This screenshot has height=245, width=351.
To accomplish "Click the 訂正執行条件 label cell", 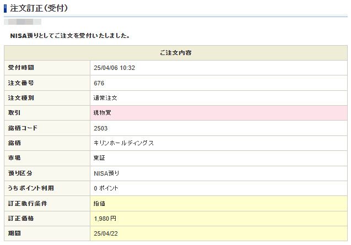I will [x=47, y=203].
